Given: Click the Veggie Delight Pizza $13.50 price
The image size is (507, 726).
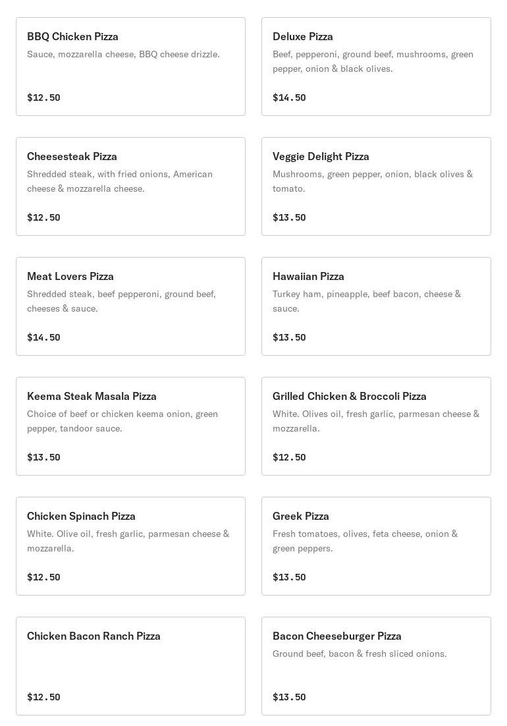Looking at the screenshot, I should [x=289, y=217].
